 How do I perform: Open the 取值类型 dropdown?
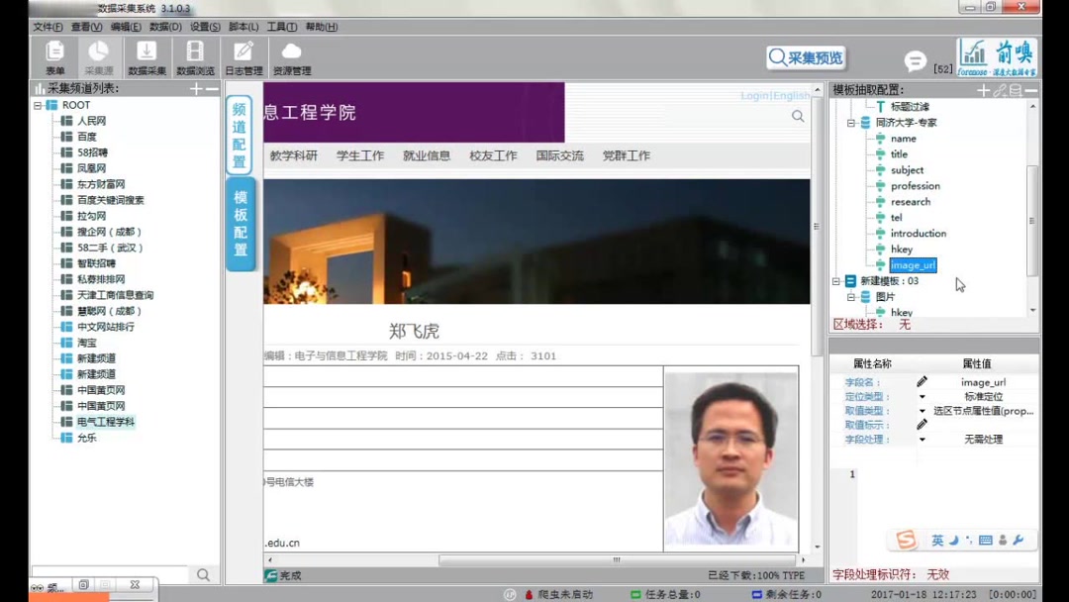[923, 411]
